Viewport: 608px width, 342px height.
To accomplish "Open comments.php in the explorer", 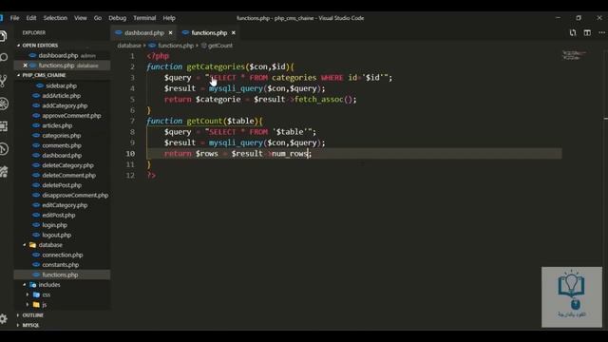I will pos(62,145).
